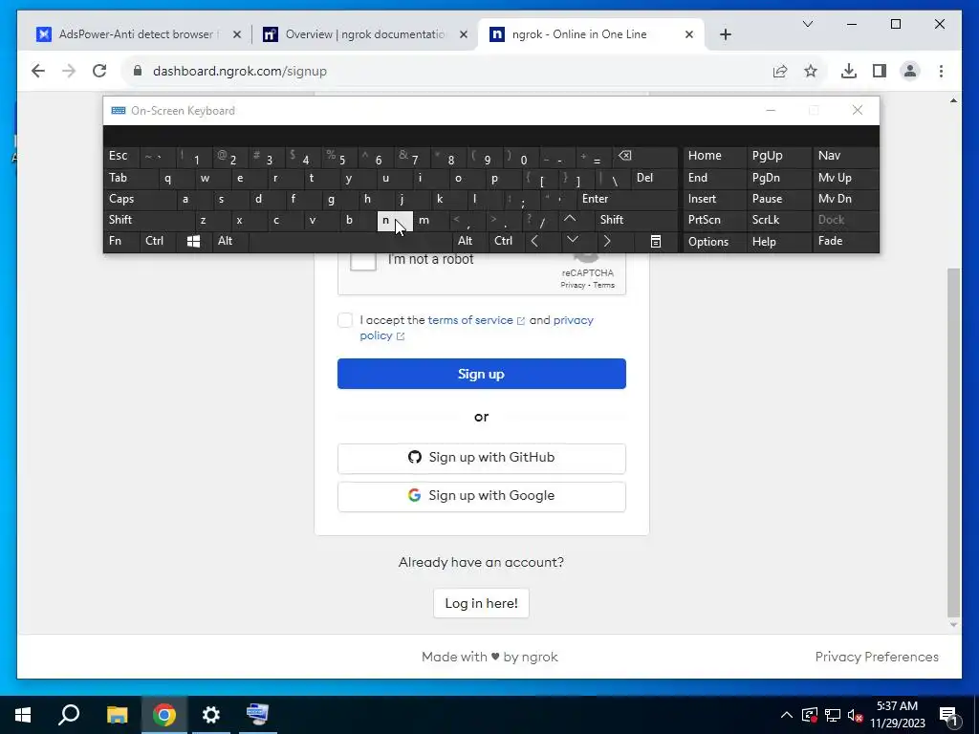Check the I'm not a robot box
This screenshot has height=734, width=979.
pos(362,259)
